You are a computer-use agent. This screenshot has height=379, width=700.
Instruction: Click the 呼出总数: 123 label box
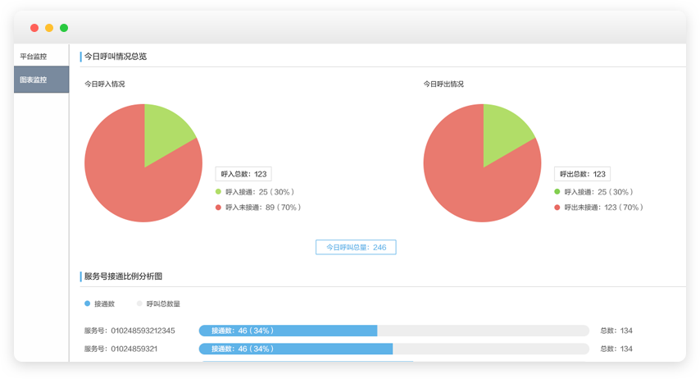pyautogui.click(x=582, y=174)
